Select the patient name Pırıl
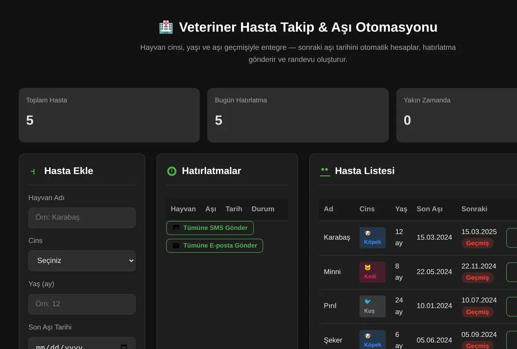The image size is (517, 349). tap(330, 306)
